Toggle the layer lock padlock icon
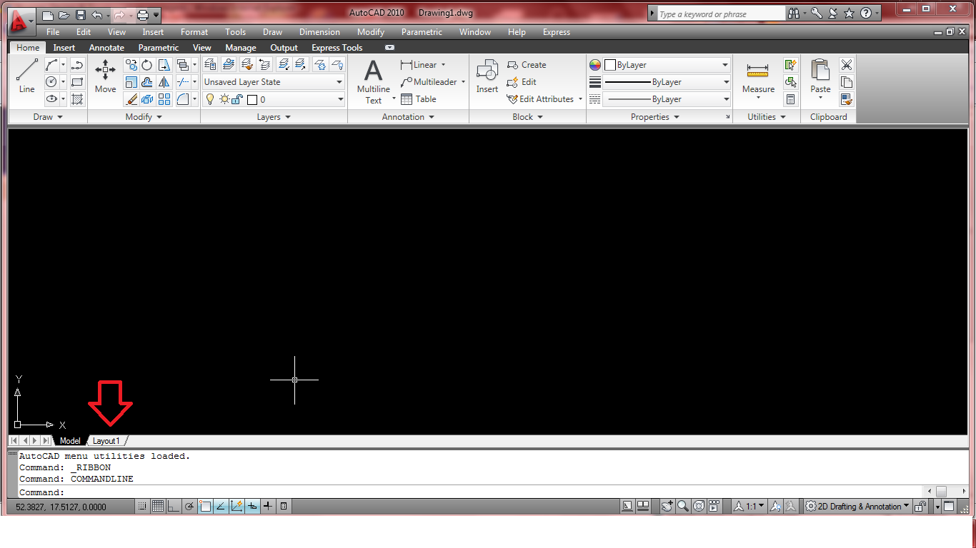This screenshot has width=976, height=548. (x=236, y=98)
